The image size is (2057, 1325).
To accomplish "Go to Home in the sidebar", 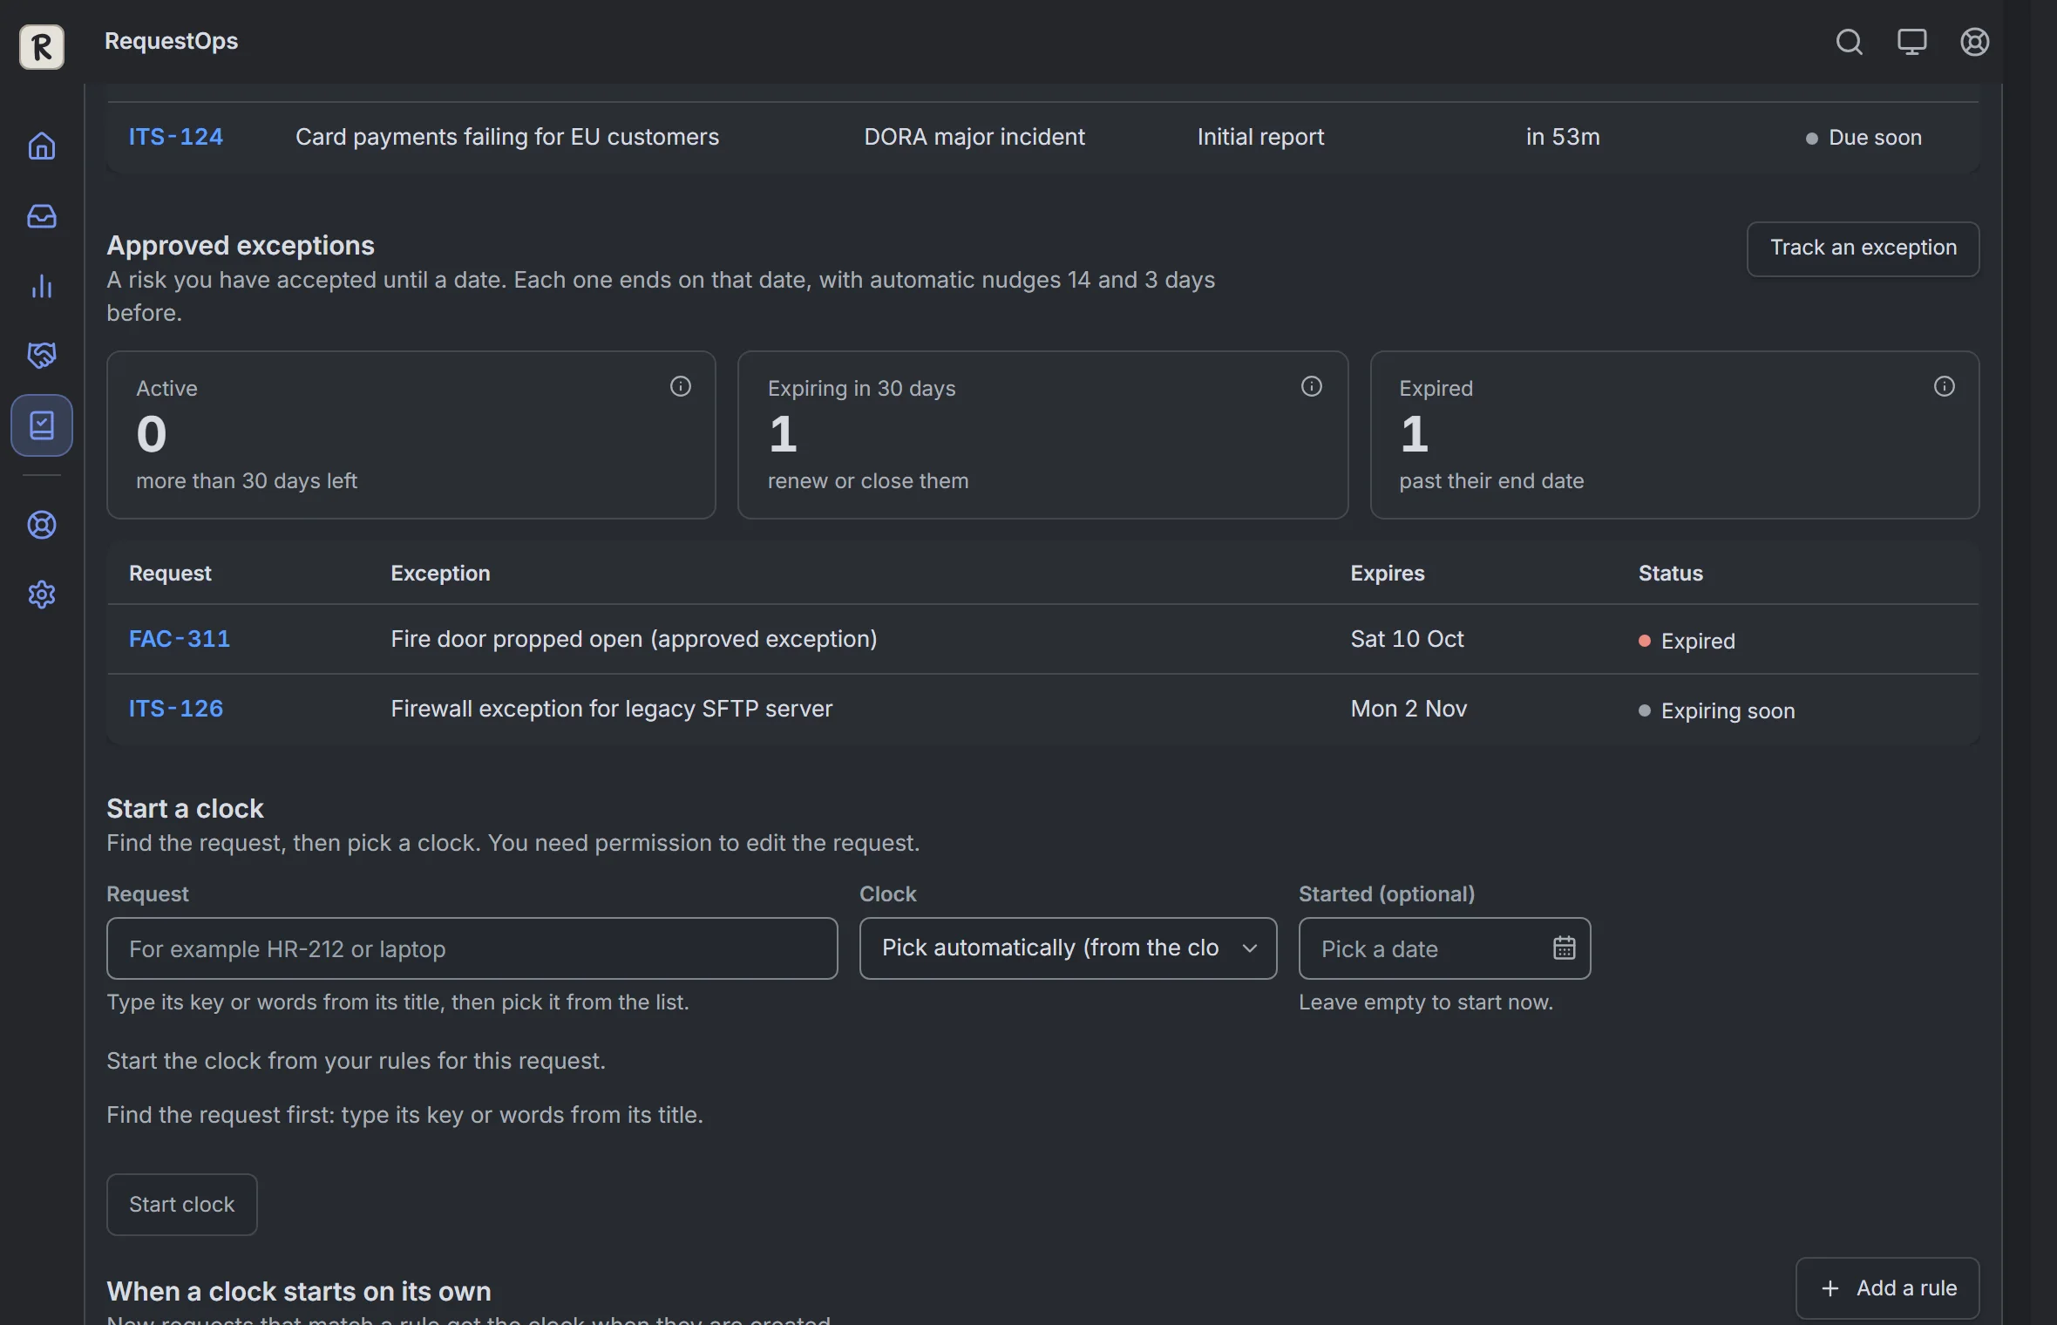I will [x=42, y=146].
